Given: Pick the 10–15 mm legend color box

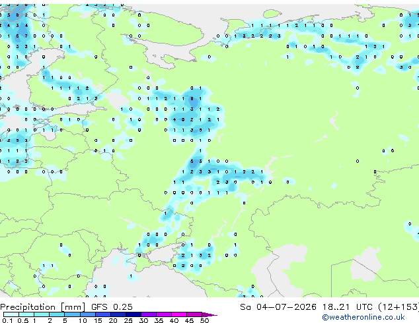Looking at the screenshot, I should click(x=88, y=314).
